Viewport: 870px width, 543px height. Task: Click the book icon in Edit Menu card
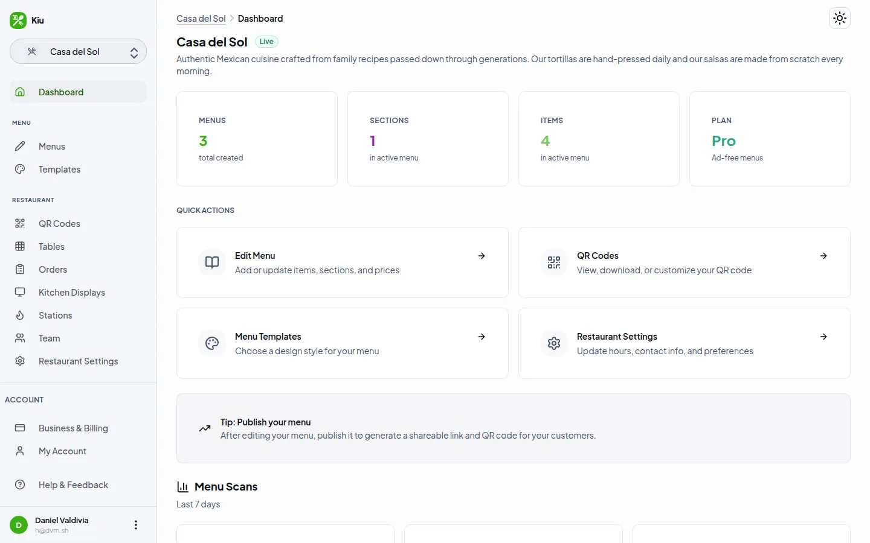coord(212,262)
